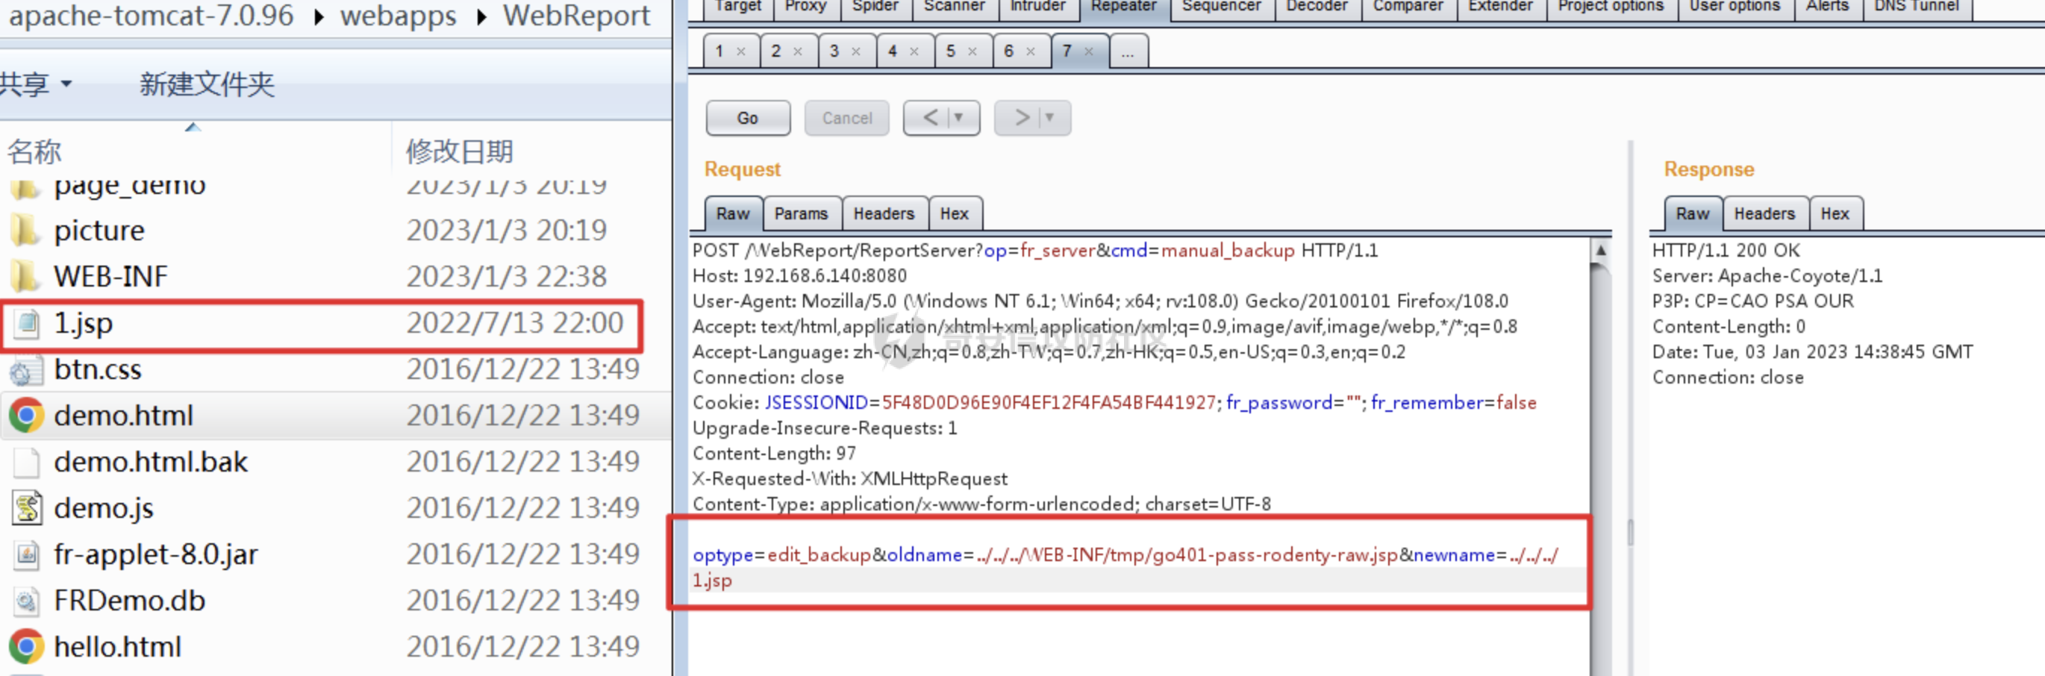Click the POST request line text

pos(1034,251)
